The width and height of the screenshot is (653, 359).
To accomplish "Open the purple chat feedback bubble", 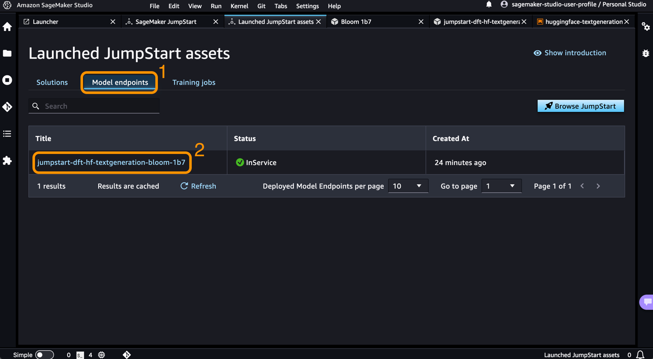I will click(x=647, y=302).
